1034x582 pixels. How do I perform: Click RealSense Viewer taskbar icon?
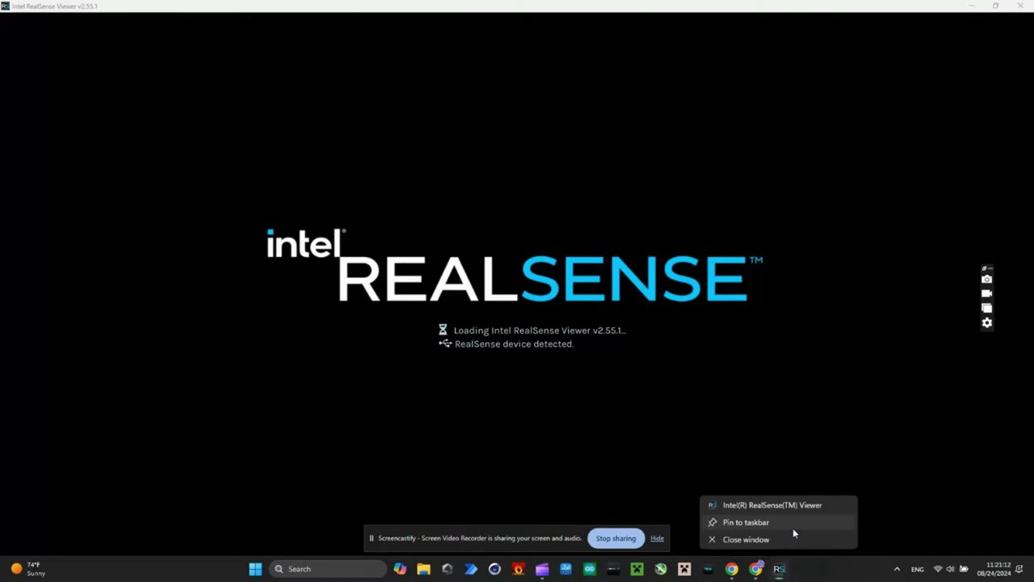[x=779, y=569]
